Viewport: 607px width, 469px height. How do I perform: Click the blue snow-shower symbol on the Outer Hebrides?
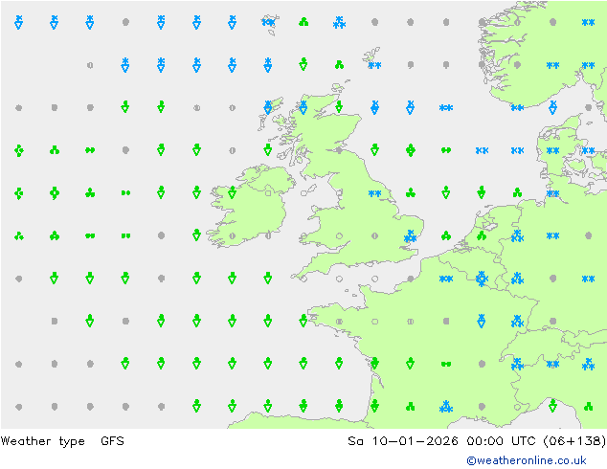[268, 107]
